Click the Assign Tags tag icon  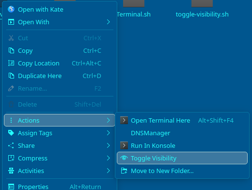click(x=11, y=133)
